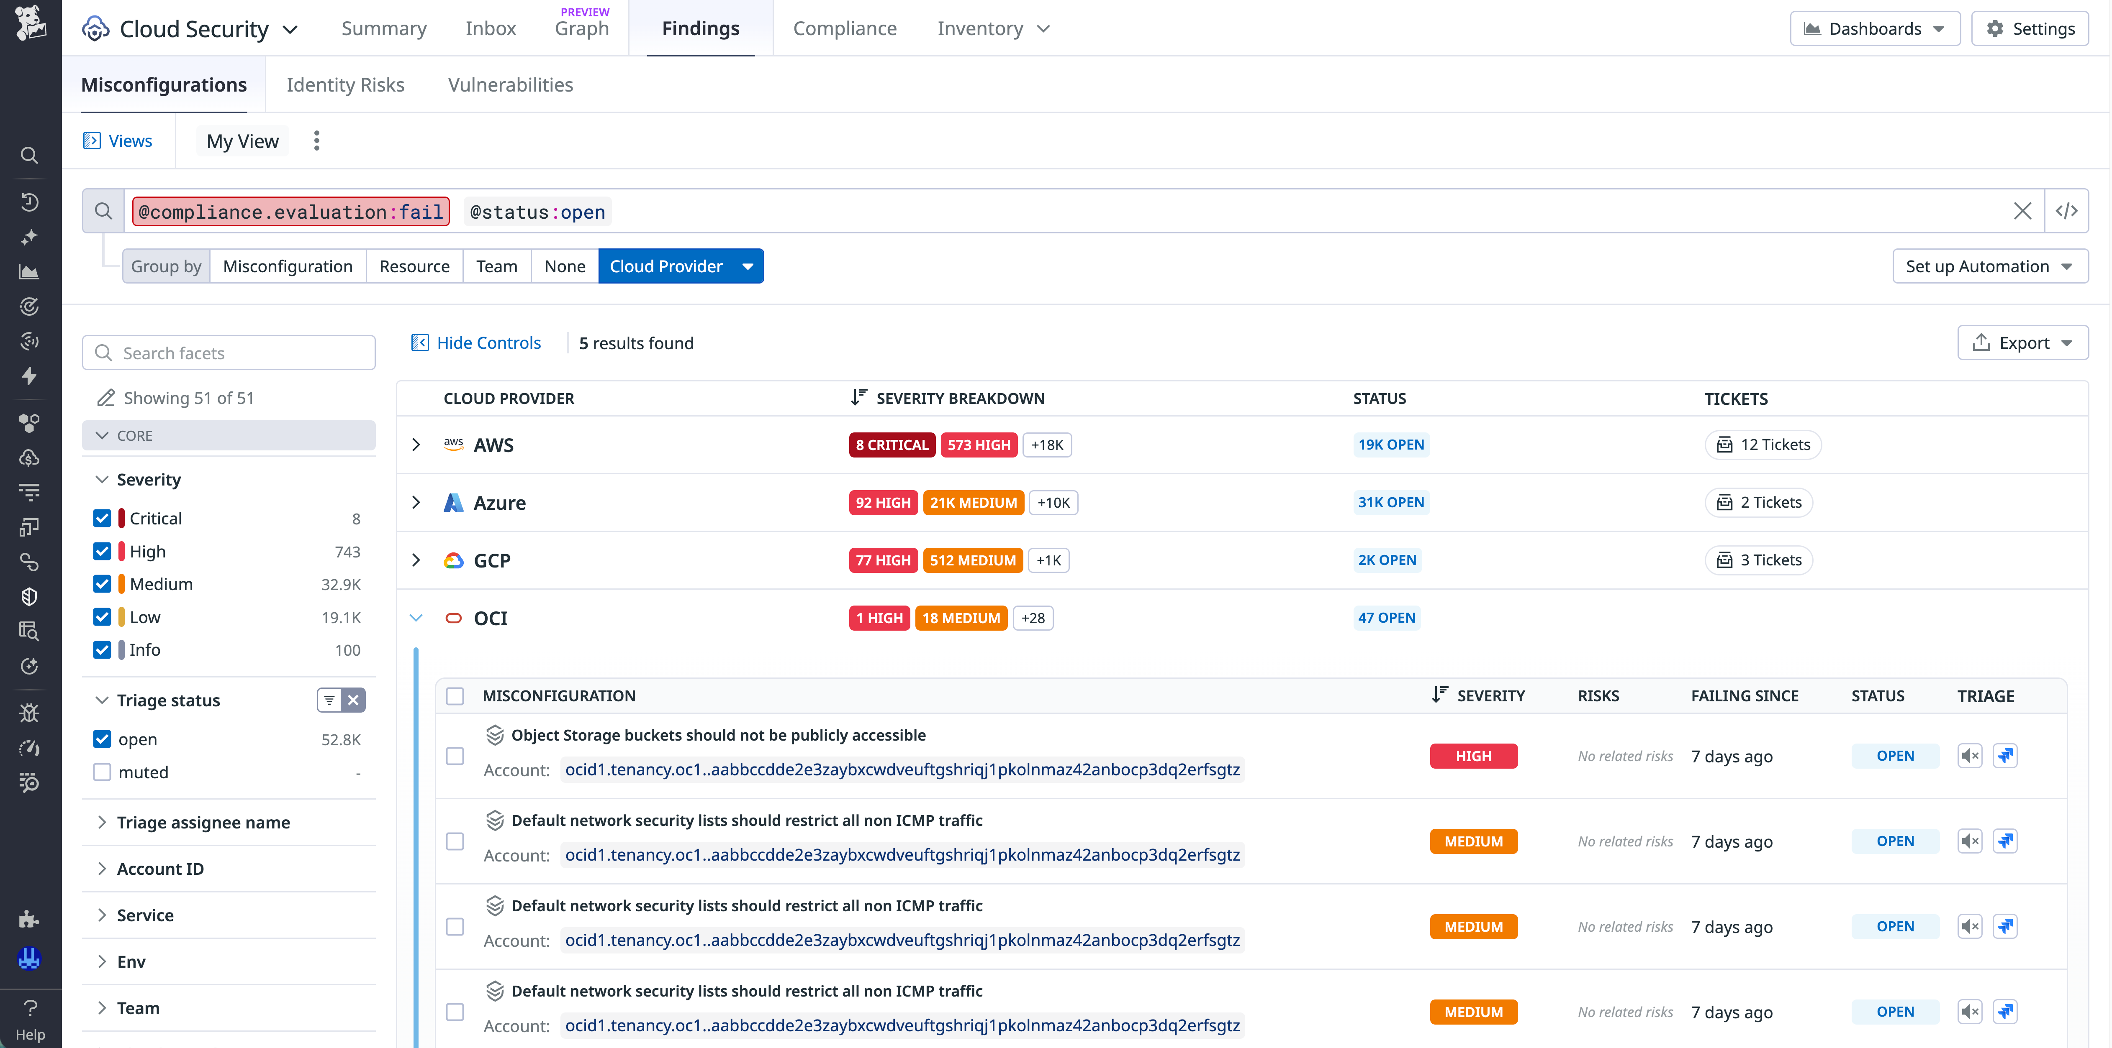The height and width of the screenshot is (1048, 2112).
Task: Click the lightning bolt icon in the sidebar
Action: pos(30,376)
